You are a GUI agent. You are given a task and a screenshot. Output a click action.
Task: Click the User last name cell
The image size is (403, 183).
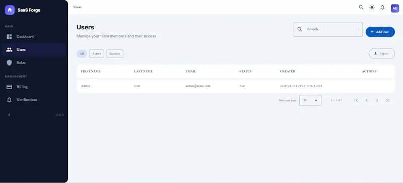point(137,86)
